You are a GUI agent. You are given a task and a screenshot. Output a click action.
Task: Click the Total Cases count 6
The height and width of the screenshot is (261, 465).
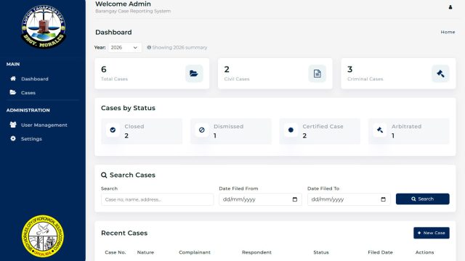tap(103, 70)
